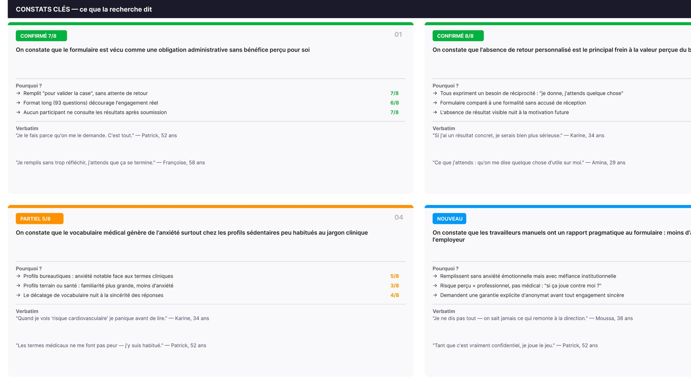Click card number 04
Screen dimensions: 691x389
pyautogui.click(x=399, y=217)
